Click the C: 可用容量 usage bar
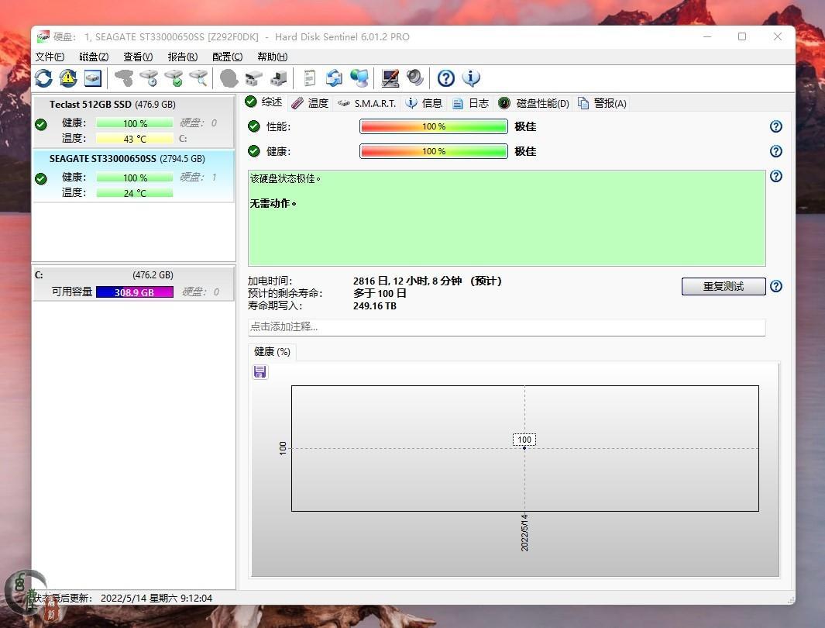The height and width of the screenshot is (628, 825). pos(134,292)
